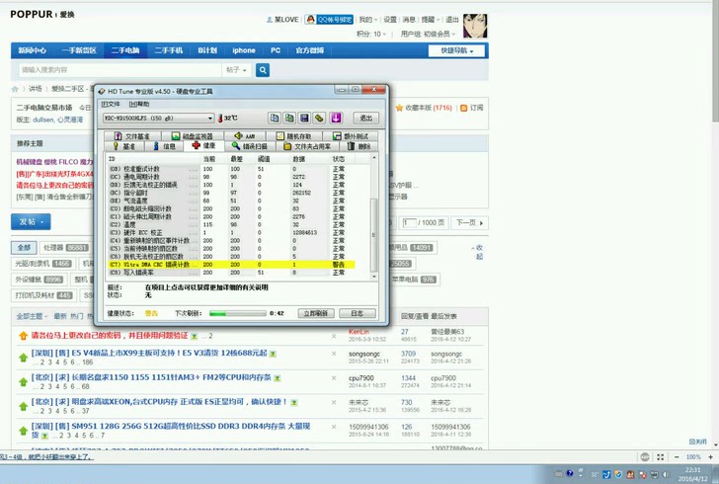This screenshot has height=484, width=719.
Task: Click the star icon for bookmarking this board
Action: 399,108
